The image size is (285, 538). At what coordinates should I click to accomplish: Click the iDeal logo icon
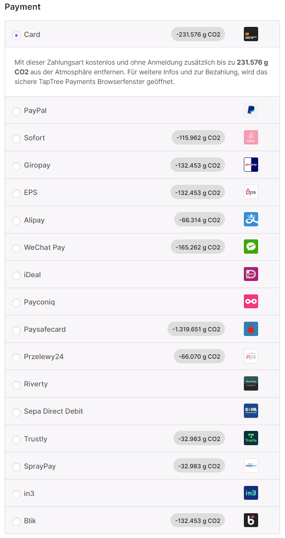(x=251, y=274)
